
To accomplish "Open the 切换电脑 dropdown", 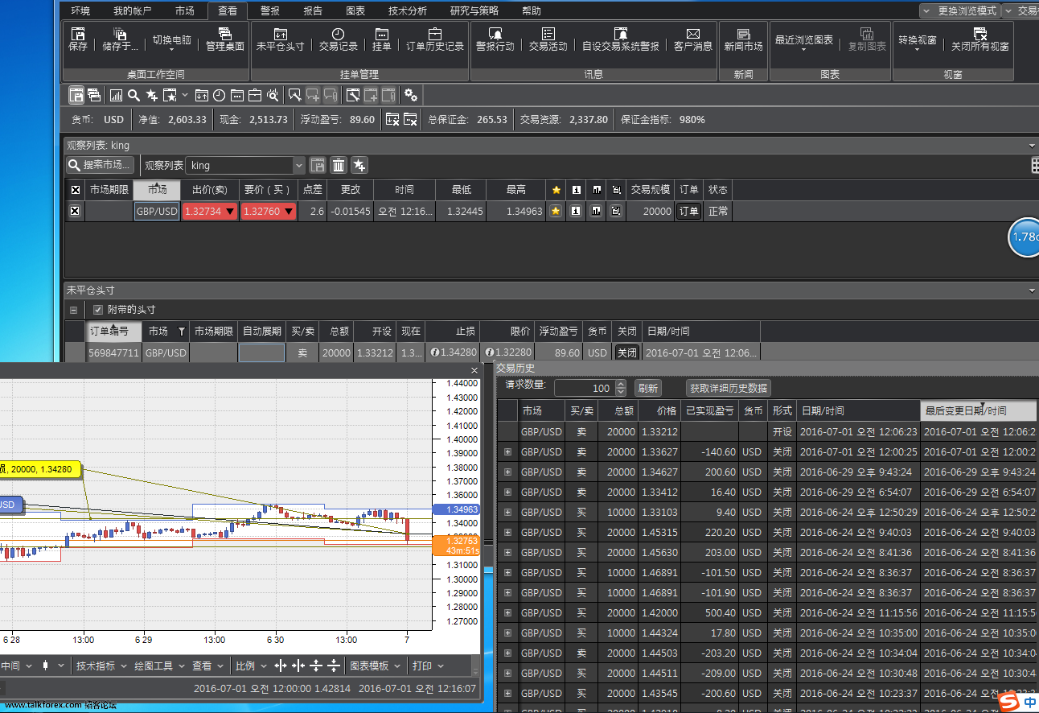I will pyautogui.click(x=171, y=42).
